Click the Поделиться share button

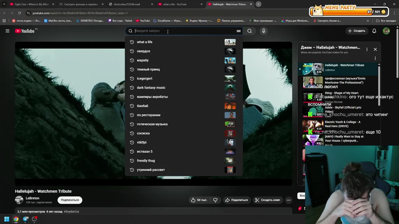point(236,200)
